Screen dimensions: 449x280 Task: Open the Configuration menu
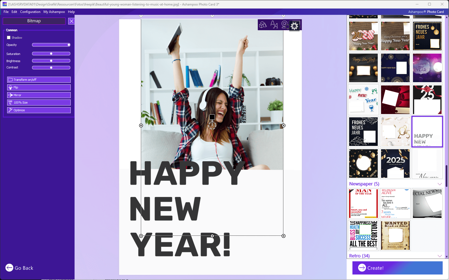tap(30, 12)
